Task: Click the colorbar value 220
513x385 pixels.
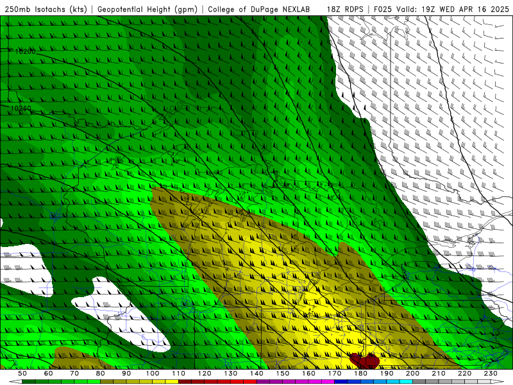Action: click(464, 373)
